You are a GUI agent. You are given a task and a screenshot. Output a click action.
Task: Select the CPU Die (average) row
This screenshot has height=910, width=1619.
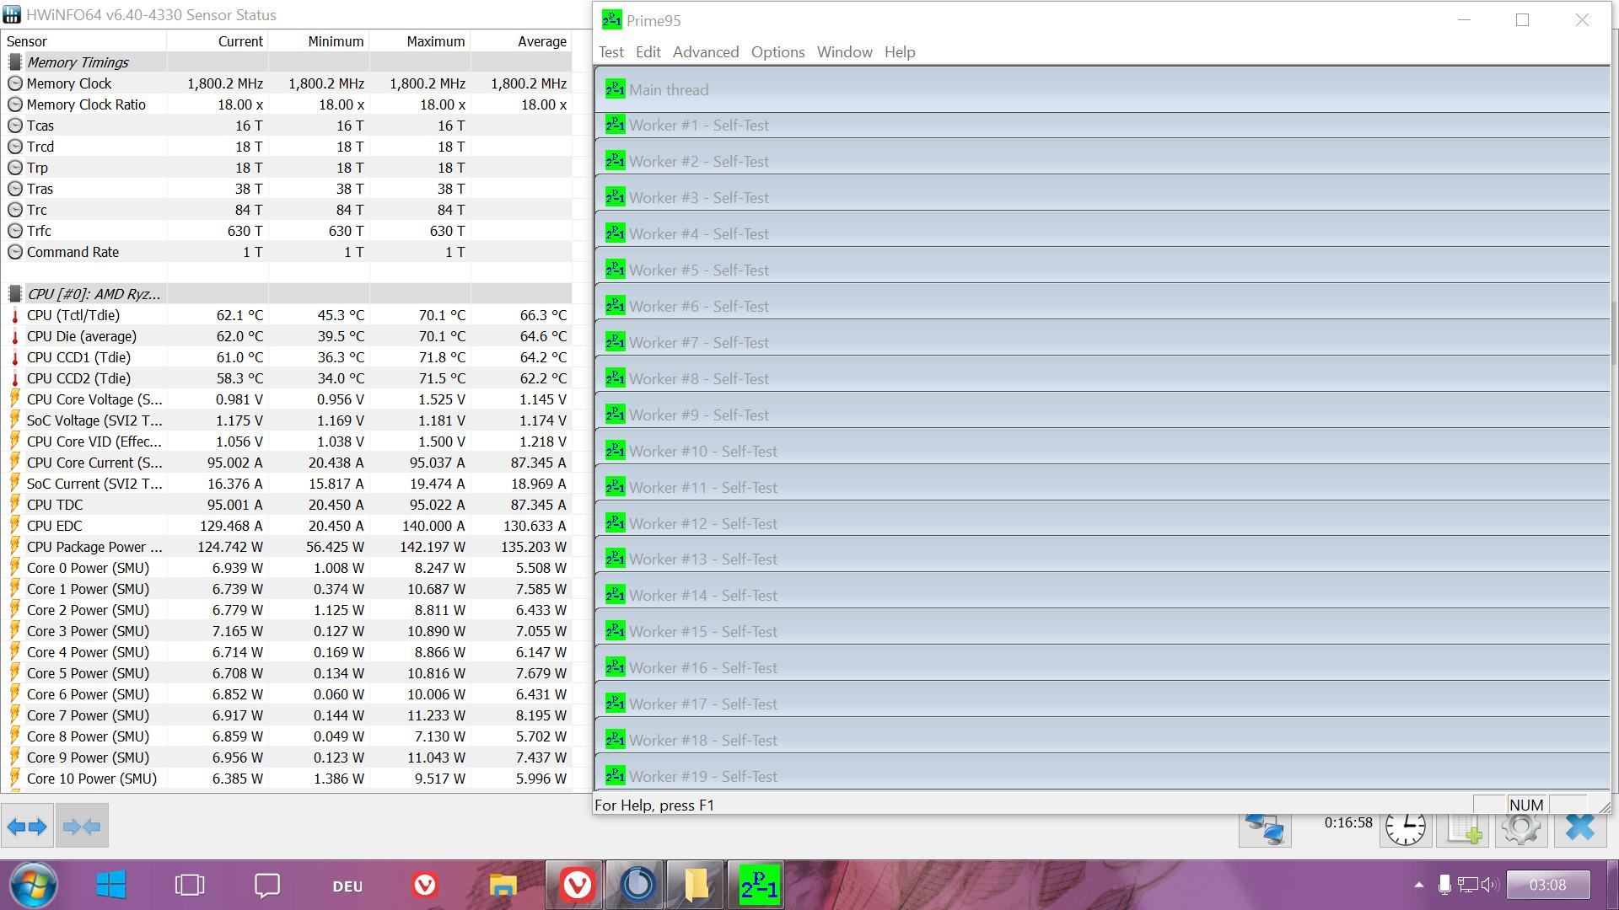[287, 336]
